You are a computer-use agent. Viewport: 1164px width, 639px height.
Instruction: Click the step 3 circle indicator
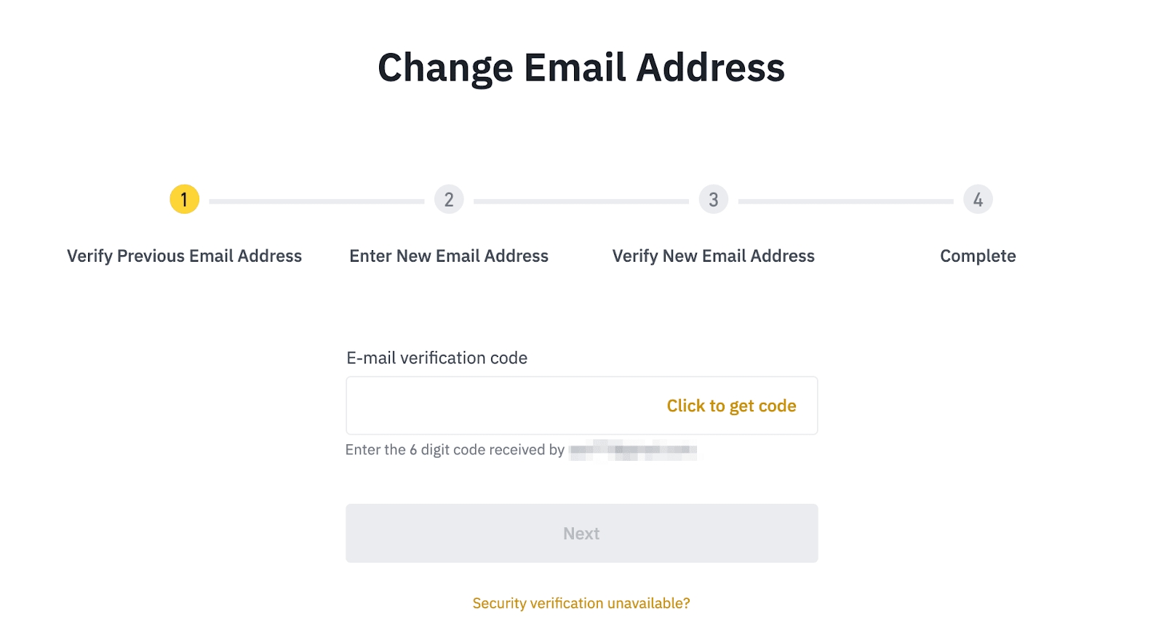tap(714, 199)
